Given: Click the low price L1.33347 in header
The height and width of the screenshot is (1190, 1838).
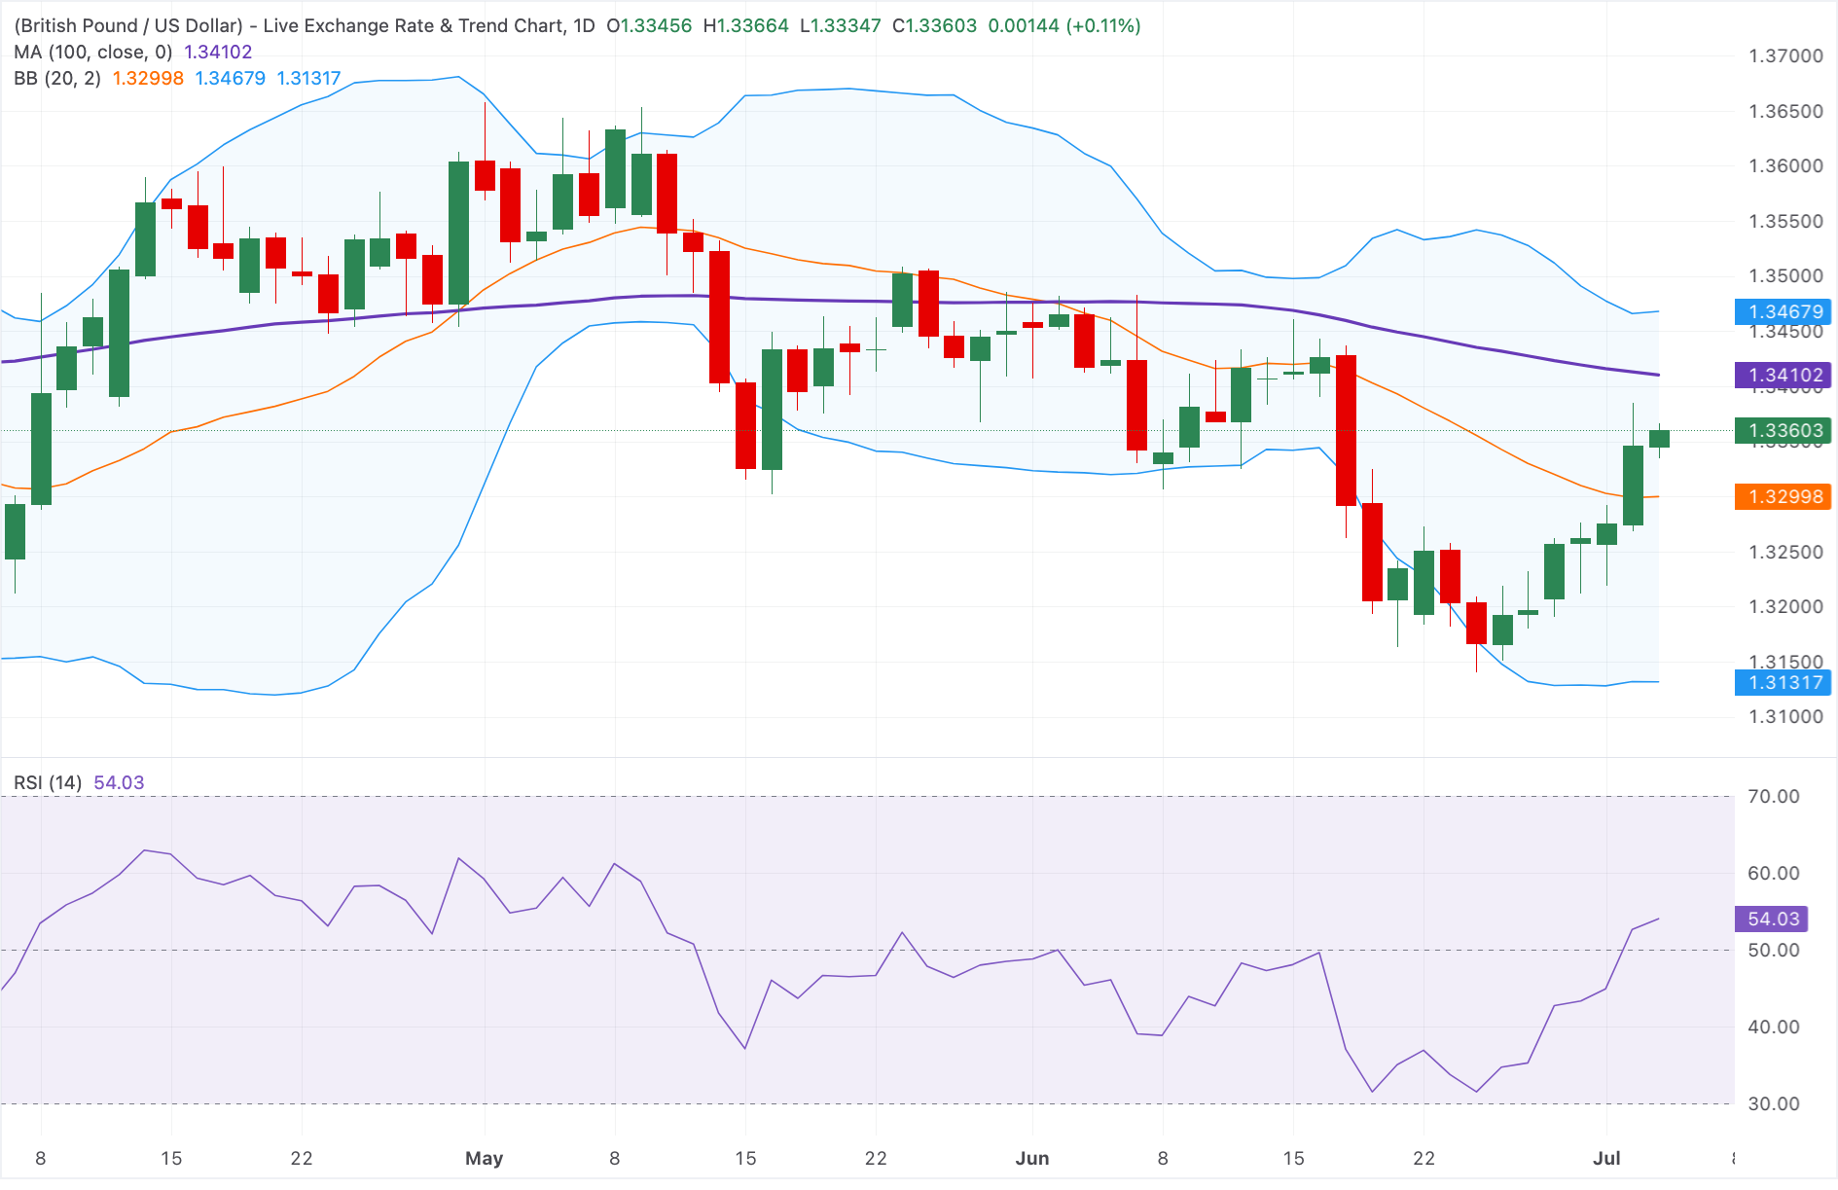Looking at the screenshot, I should click(x=840, y=25).
